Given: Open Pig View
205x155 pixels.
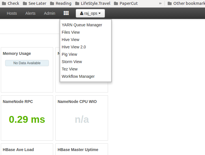Looking at the screenshot, I should pyautogui.click(x=69, y=54).
